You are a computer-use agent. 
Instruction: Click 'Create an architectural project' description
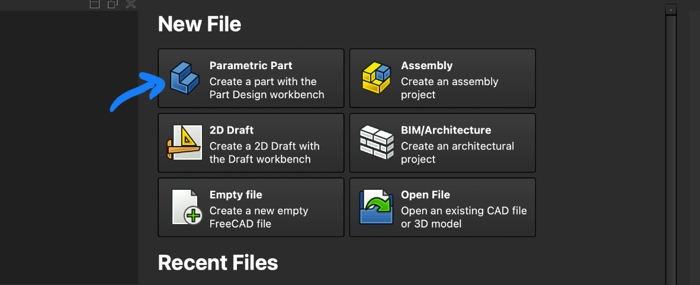(457, 153)
